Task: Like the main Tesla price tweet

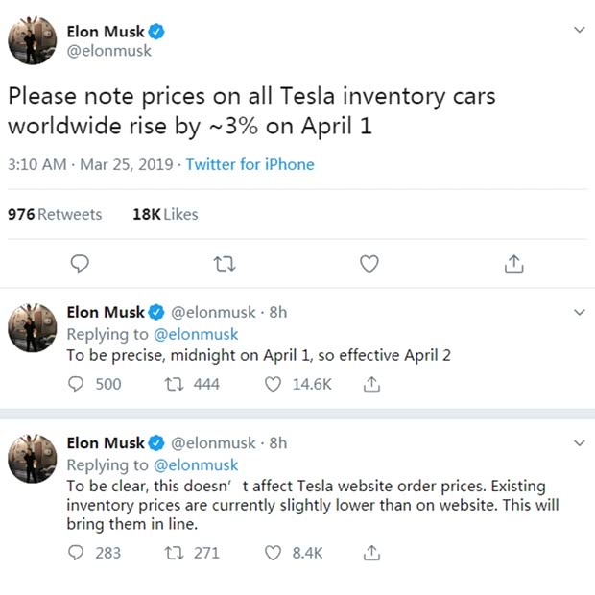Action: (369, 262)
